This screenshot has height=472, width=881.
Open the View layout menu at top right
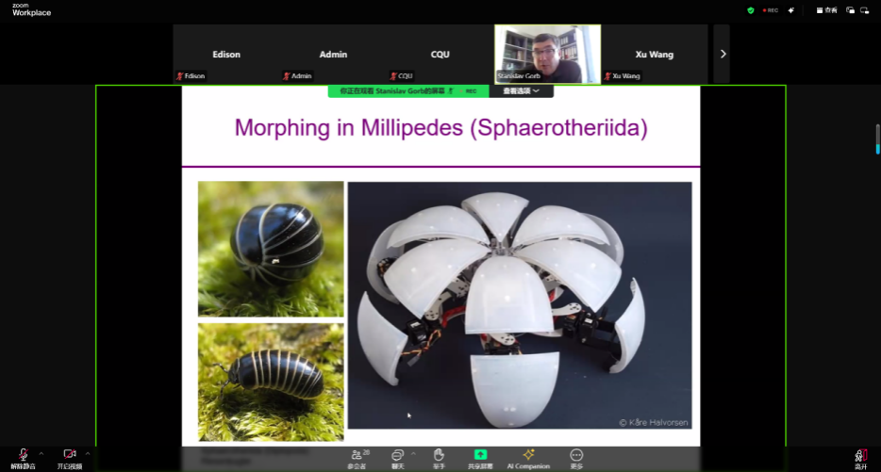[x=826, y=10]
